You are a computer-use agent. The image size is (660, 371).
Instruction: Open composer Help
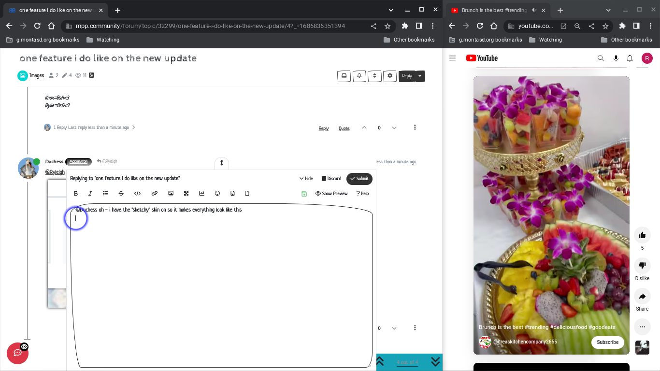pos(362,193)
